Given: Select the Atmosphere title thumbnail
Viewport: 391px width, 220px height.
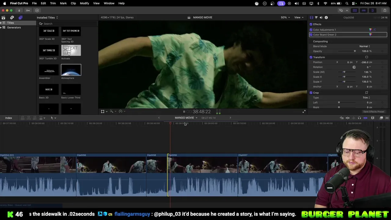Looking at the screenshot, I should coord(71,70).
